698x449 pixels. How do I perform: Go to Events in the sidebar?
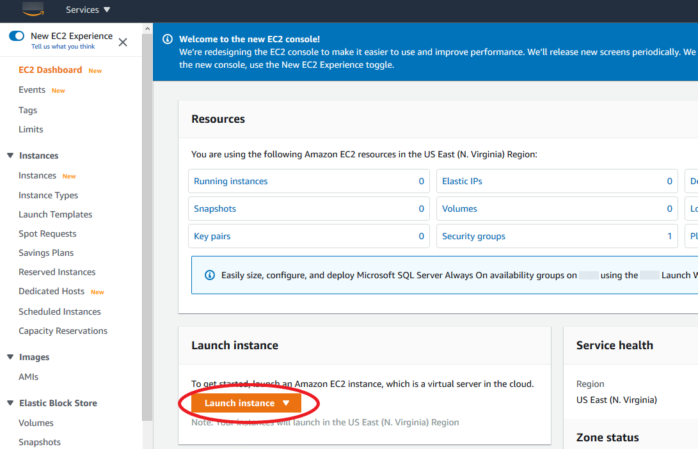click(32, 90)
